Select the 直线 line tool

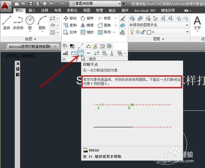[7, 23]
